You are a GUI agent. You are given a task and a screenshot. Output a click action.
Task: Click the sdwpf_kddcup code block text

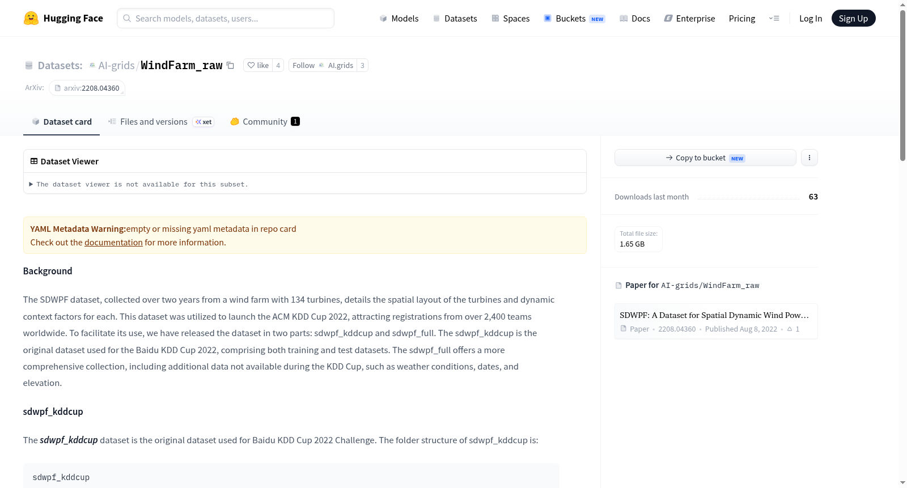click(x=61, y=477)
